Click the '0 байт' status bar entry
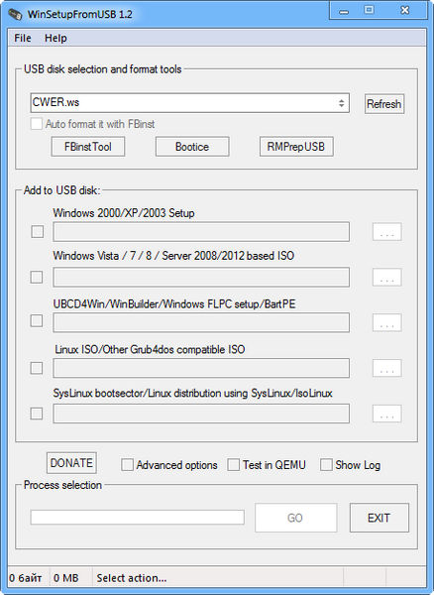 26,578
